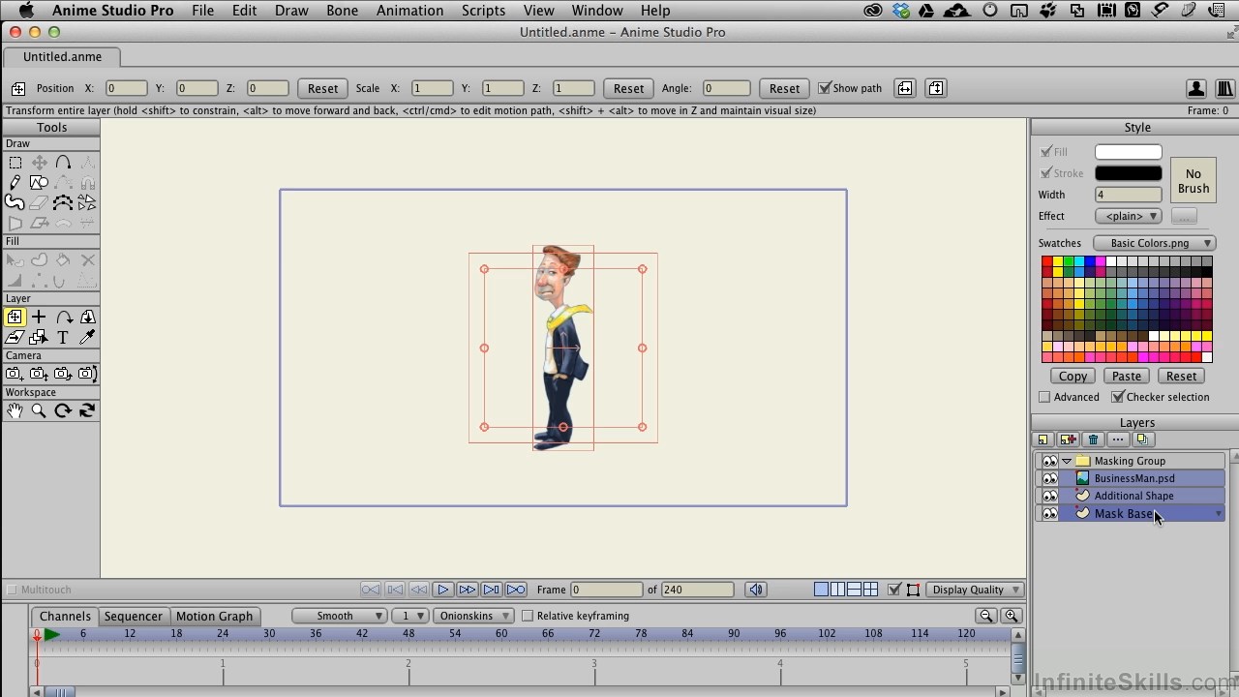Choose the Zoom magnifier in Workspace section
The width and height of the screenshot is (1239, 697).
tap(39, 410)
